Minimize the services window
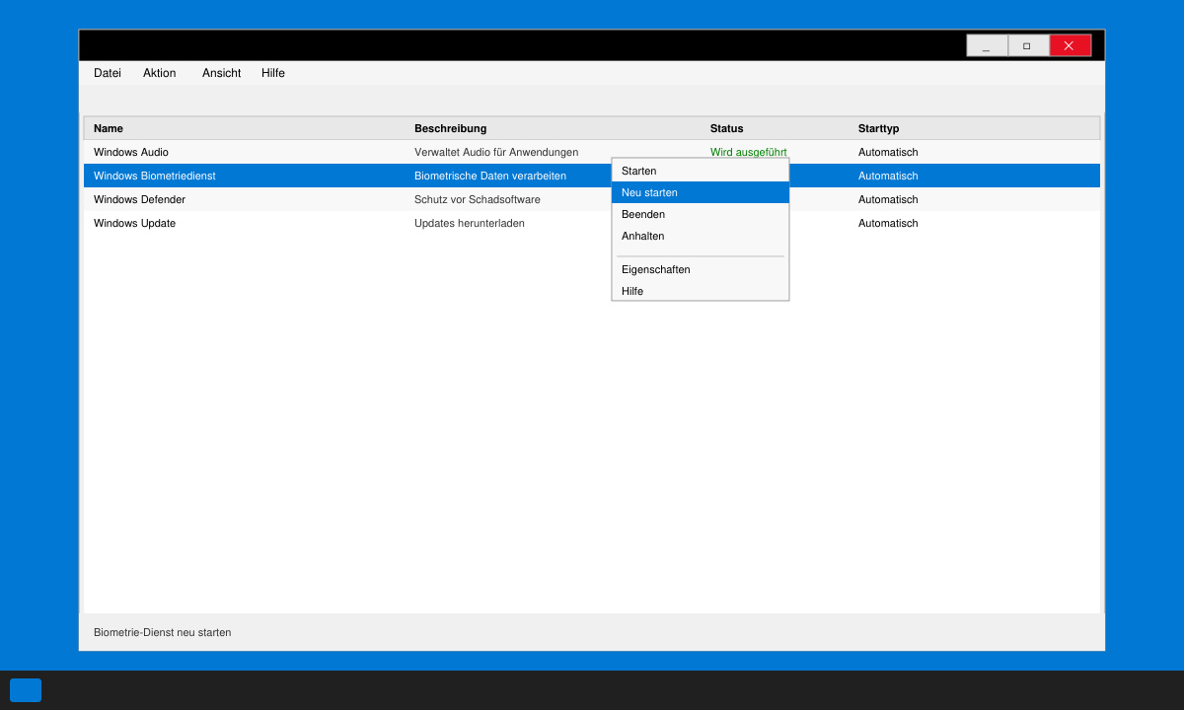 click(x=987, y=45)
